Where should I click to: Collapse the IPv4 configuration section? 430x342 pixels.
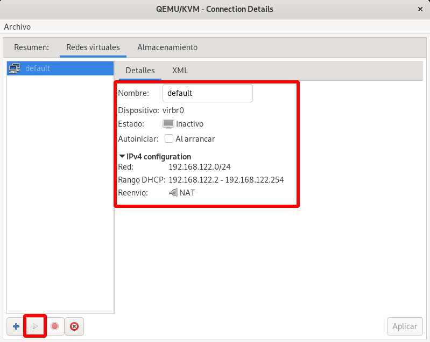122,156
